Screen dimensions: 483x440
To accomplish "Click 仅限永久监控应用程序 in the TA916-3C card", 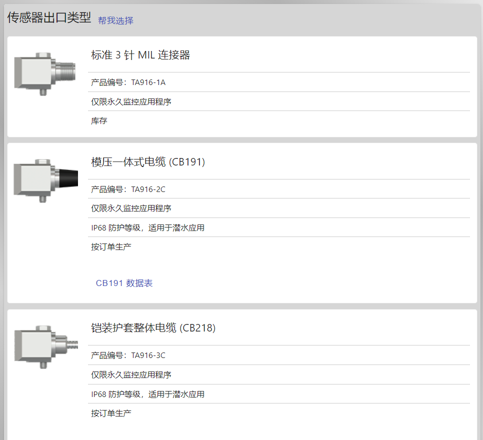I will coord(131,374).
